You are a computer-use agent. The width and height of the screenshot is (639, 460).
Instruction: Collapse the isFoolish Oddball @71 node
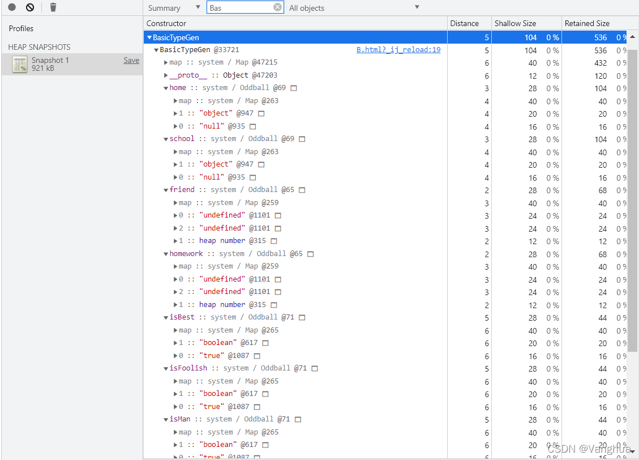(x=166, y=369)
